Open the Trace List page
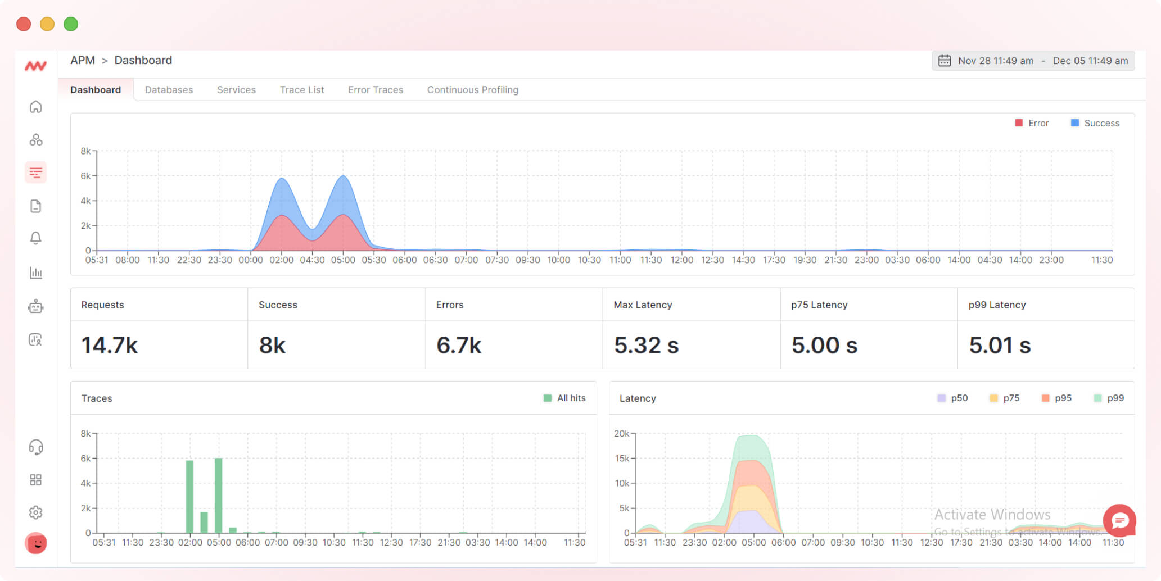Image resolution: width=1161 pixels, height=581 pixels. [302, 89]
